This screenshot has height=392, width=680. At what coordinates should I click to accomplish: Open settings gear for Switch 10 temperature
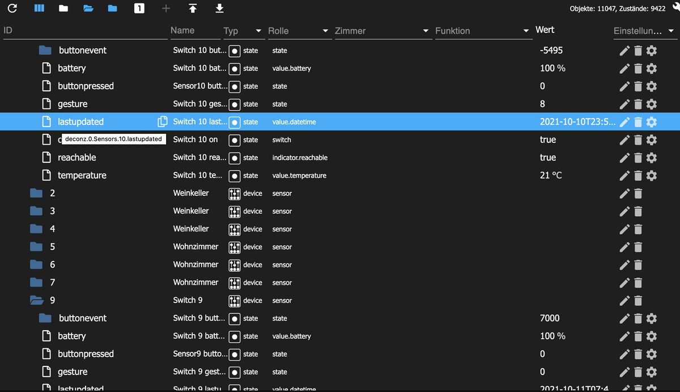[652, 176]
